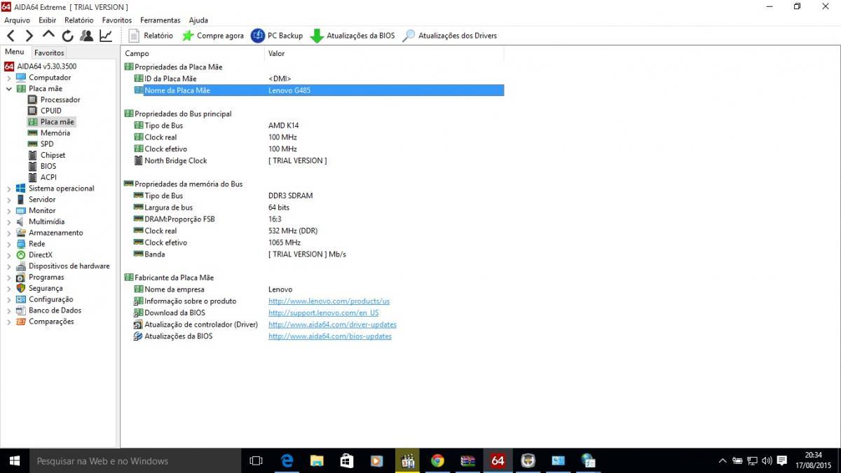Open the aida64.com/bios-updates link

[329, 336]
